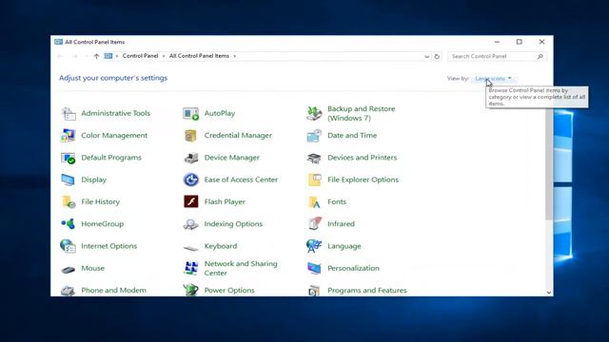The width and height of the screenshot is (609, 342).
Task: Open the AutoPlay icon
Action: [x=190, y=114]
